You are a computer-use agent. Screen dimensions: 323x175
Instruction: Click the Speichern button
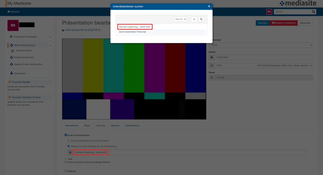click(x=263, y=23)
